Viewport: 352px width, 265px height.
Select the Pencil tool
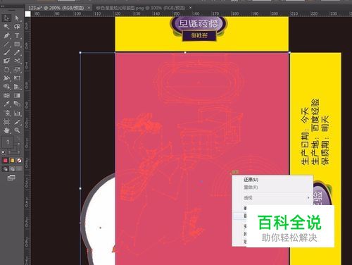tap(17, 52)
